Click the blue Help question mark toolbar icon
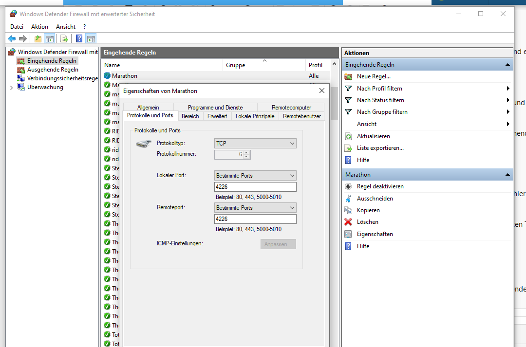Viewport: 526px width, 347px height. click(x=79, y=39)
